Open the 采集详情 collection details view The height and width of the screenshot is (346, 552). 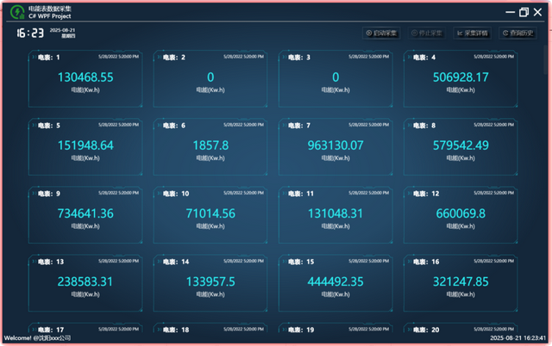coord(472,33)
